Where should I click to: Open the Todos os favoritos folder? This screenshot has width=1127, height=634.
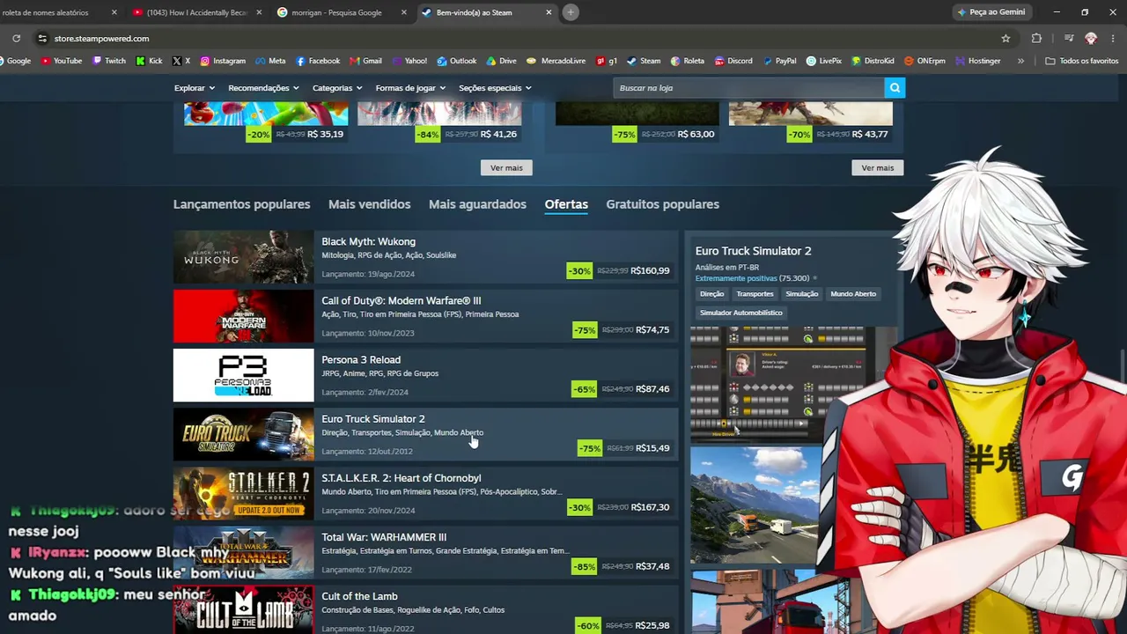click(1081, 61)
